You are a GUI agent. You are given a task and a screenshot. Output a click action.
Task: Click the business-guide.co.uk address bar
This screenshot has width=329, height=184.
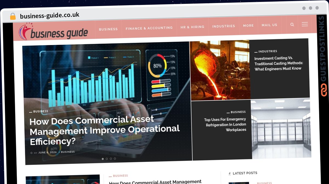pyautogui.click(x=50, y=15)
